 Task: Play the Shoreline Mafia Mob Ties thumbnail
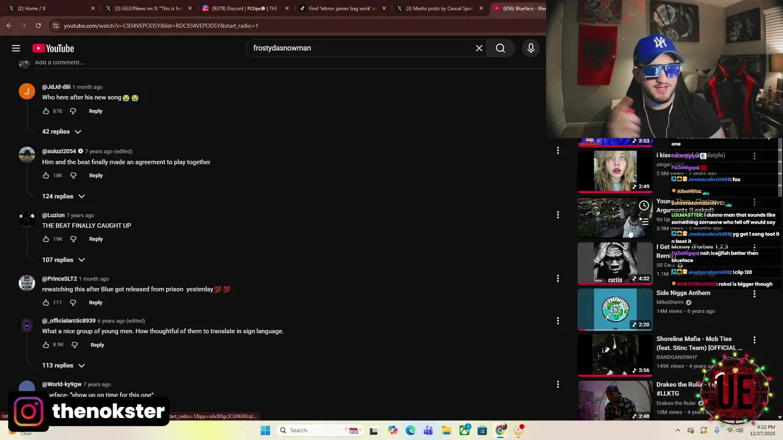pos(615,355)
